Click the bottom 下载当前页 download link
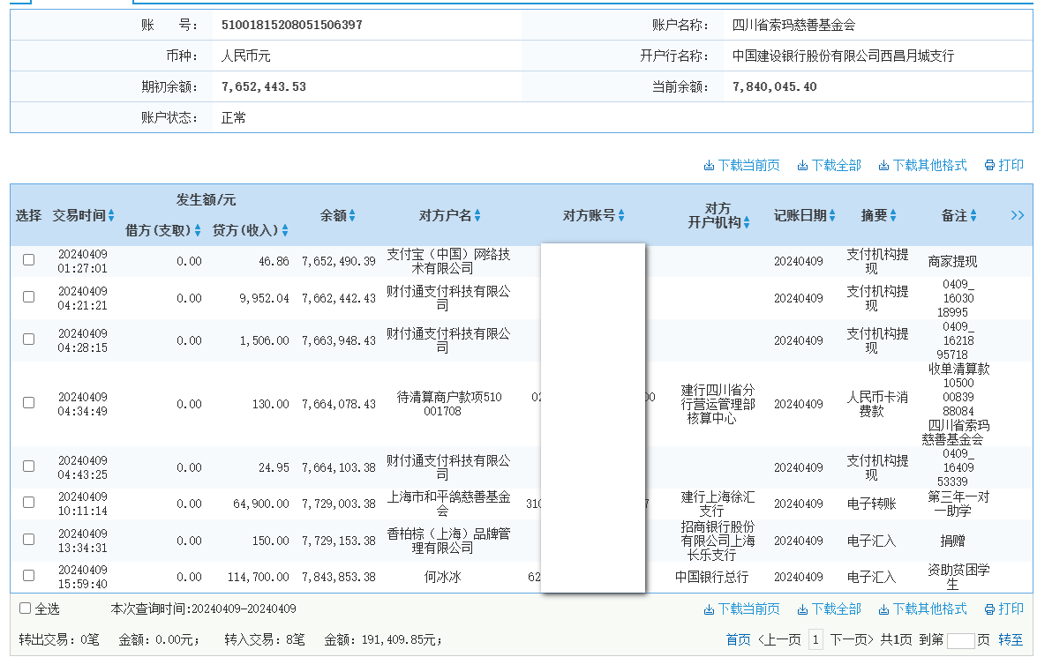Screen dimensions: 1037x657 click(741, 608)
